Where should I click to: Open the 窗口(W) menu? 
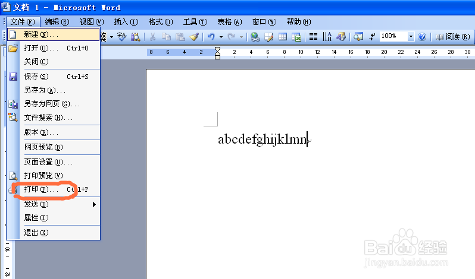(x=264, y=22)
